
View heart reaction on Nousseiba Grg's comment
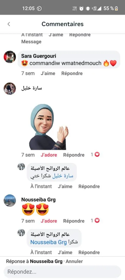click(x=95, y=221)
